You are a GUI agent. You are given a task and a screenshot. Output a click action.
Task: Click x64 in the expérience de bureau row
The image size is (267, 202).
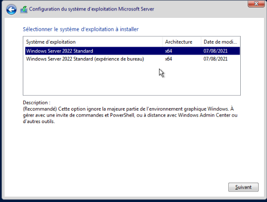click(x=168, y=59)
